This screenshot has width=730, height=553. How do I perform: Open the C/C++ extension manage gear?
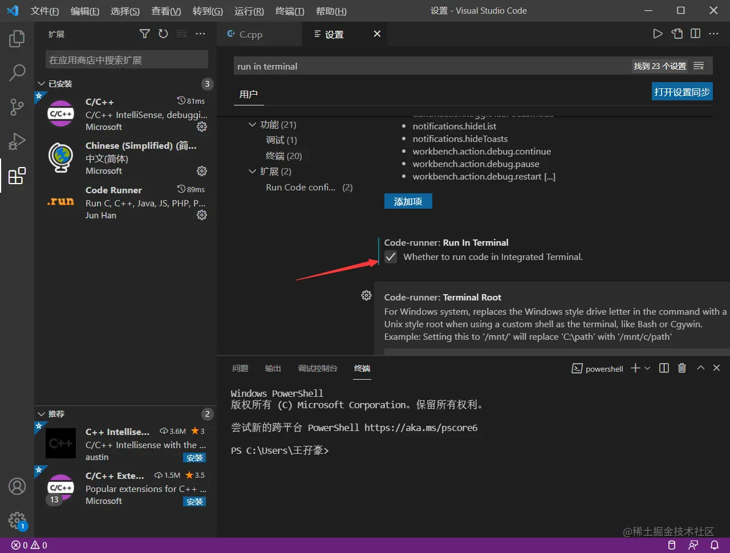(202, 127)
